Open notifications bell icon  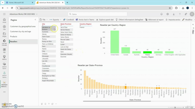161,14
